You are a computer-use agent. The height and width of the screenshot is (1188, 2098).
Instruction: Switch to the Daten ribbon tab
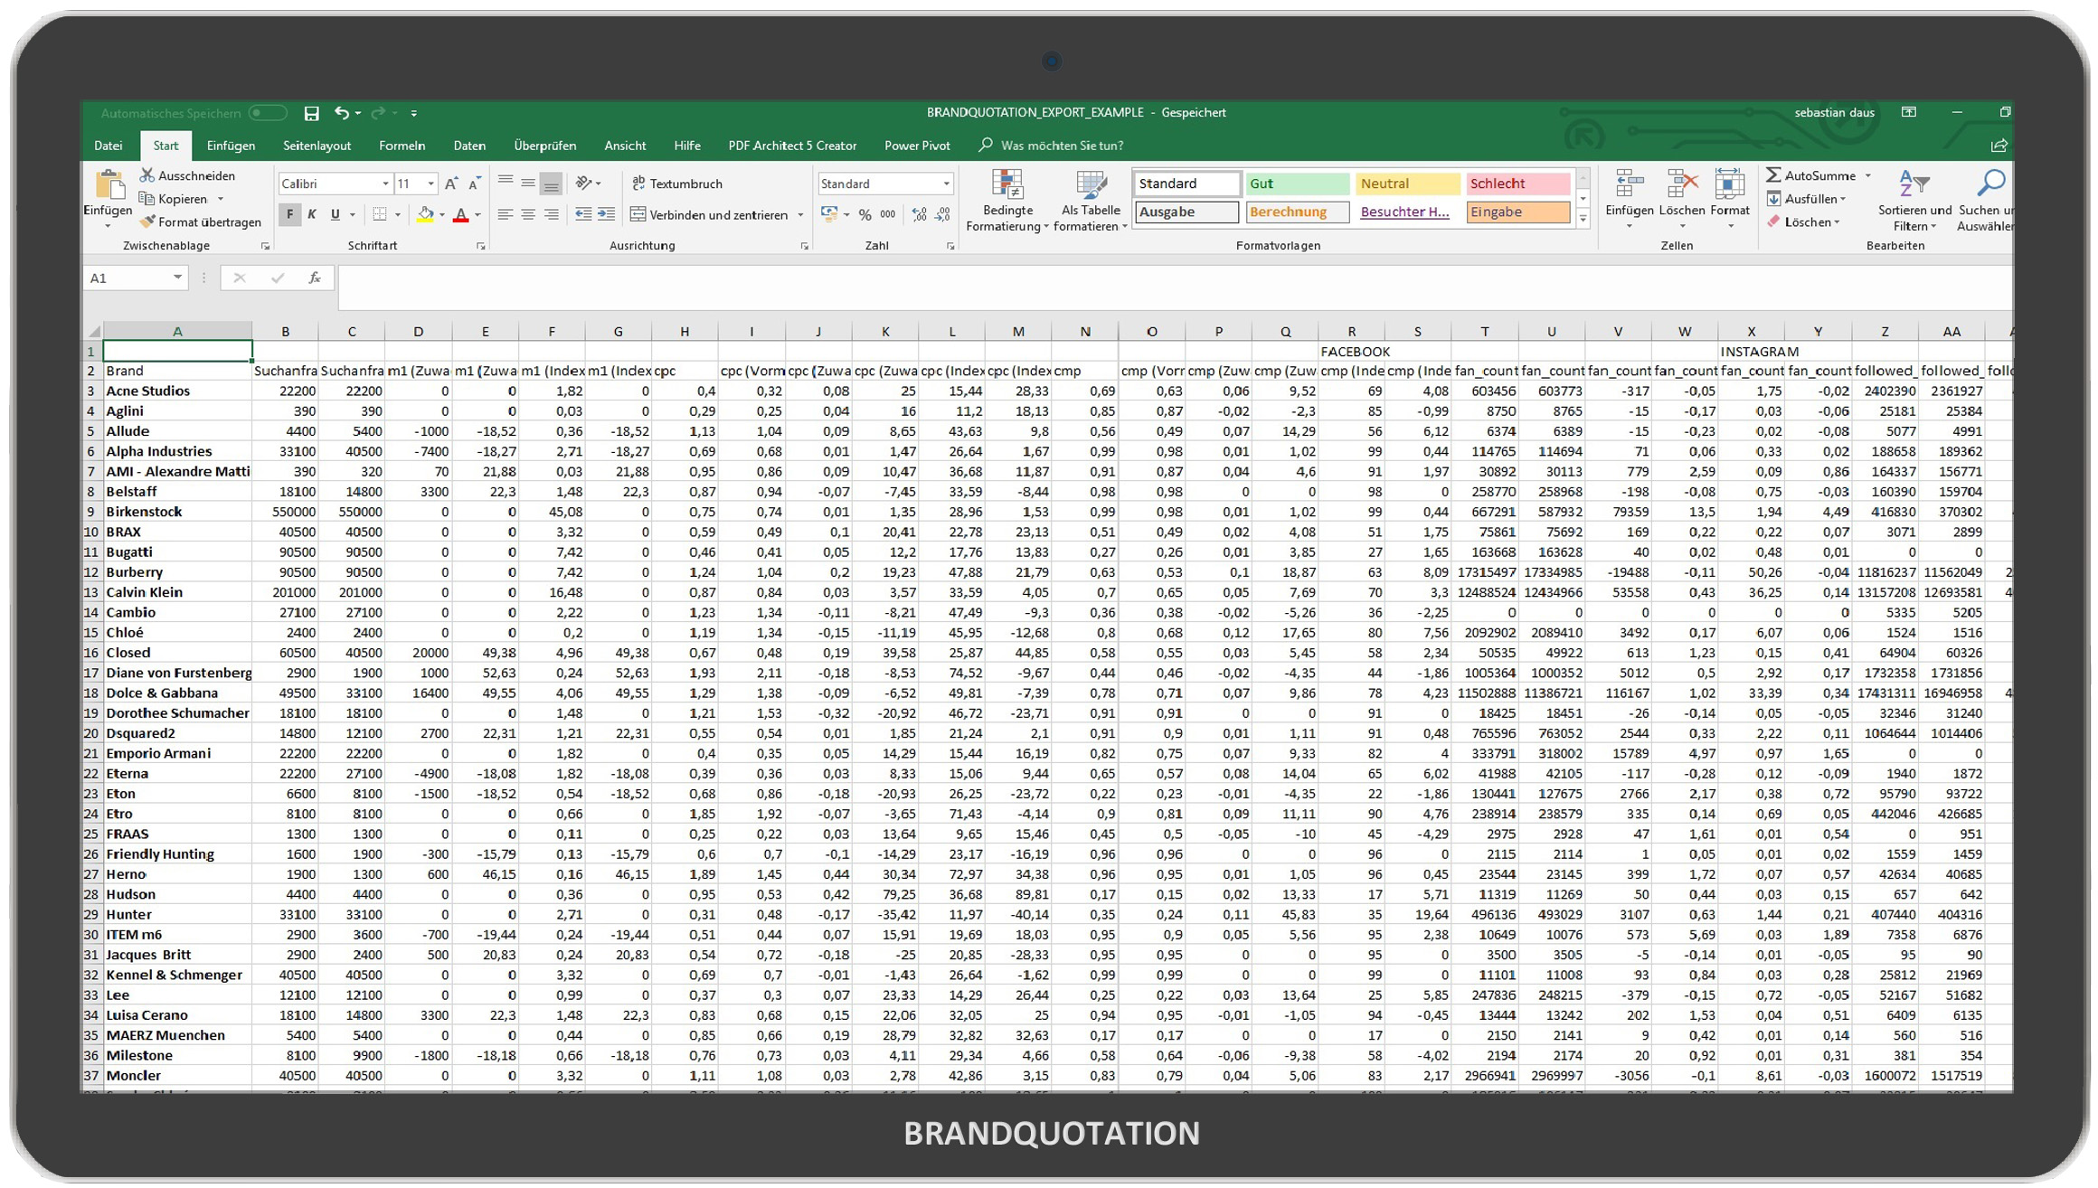click(x=469, y=146)
